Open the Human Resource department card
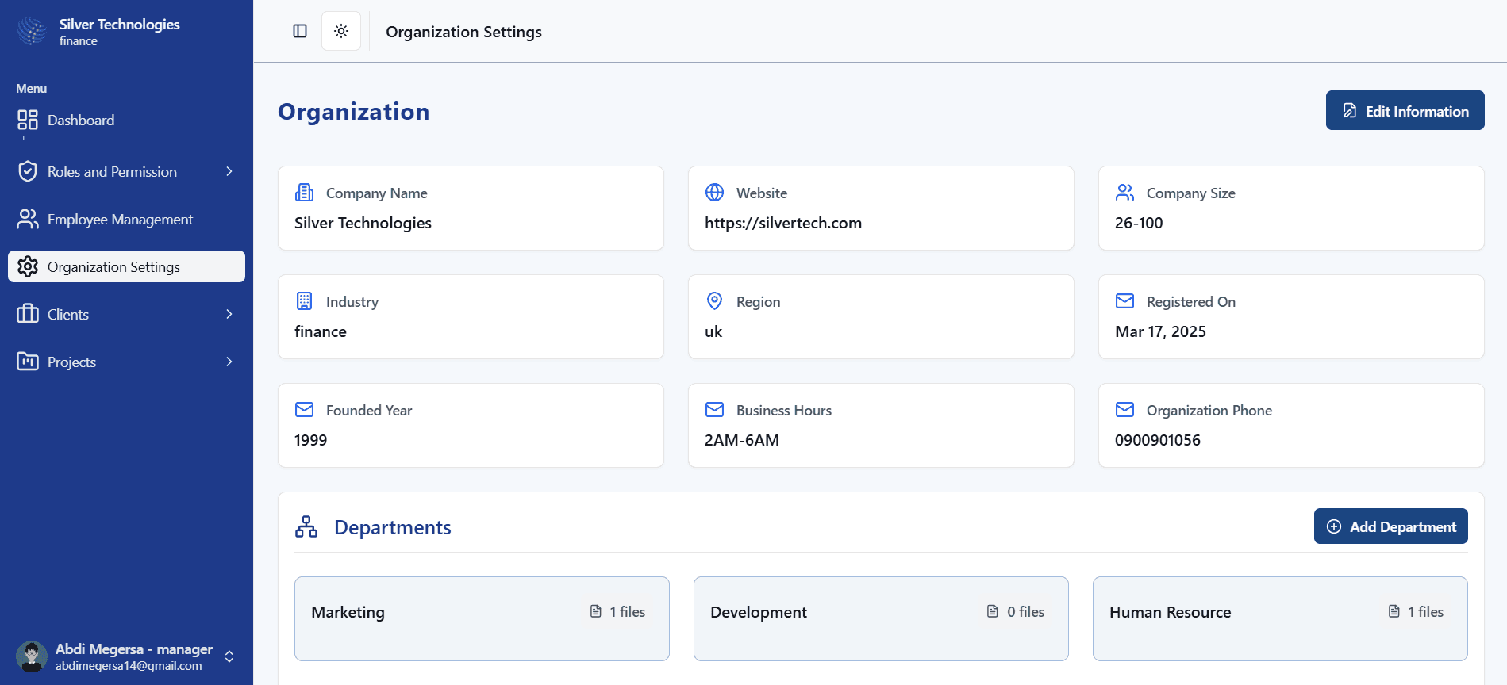This screenshot has width=1507, height=685. click(1279, 618)
